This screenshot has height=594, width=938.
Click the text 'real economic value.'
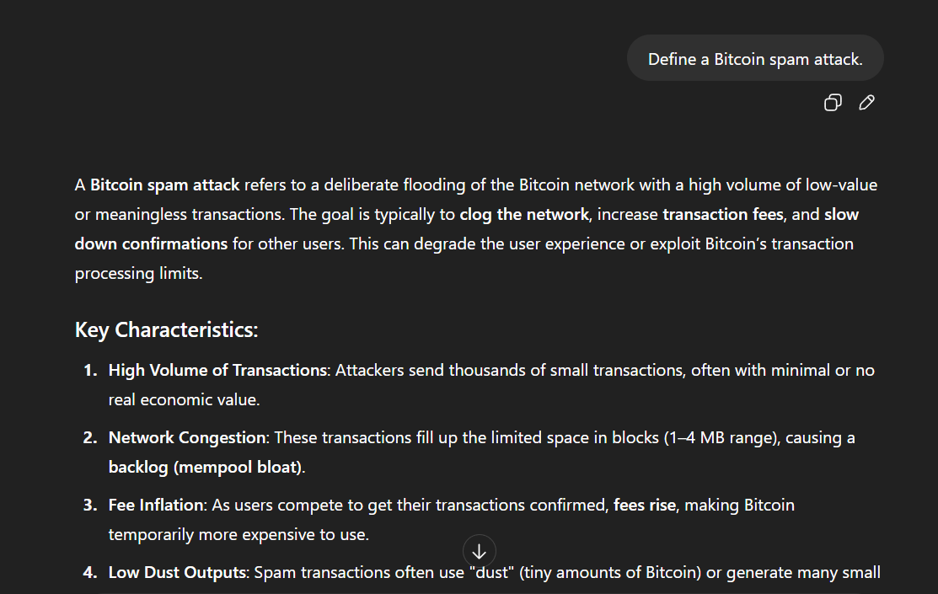coord(185,399)
